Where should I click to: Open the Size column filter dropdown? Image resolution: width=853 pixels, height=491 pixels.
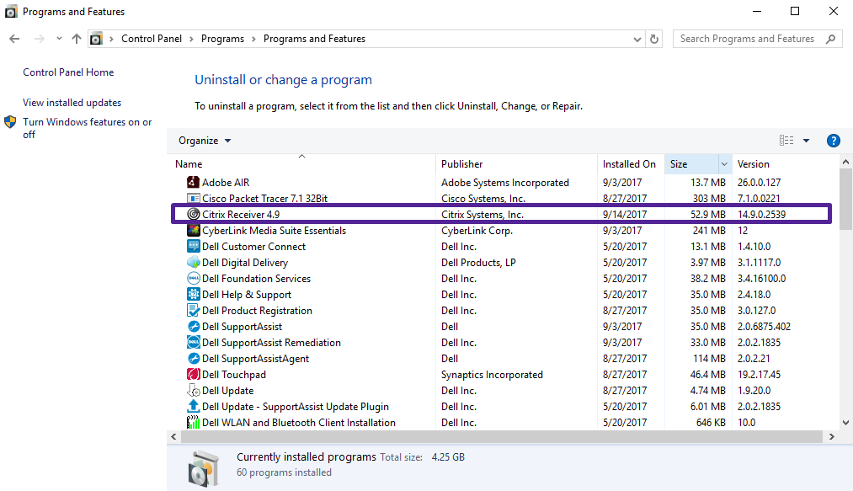724,164
